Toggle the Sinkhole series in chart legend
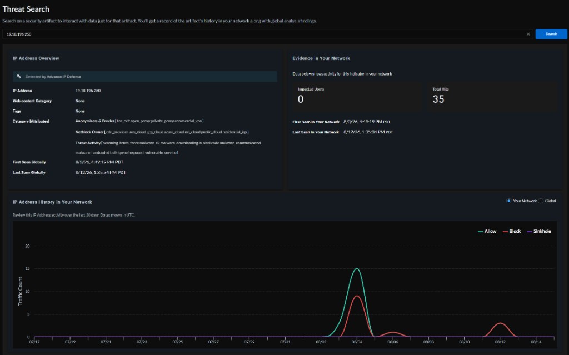Viewport: 569px width, 355px height. coord(538,231)
